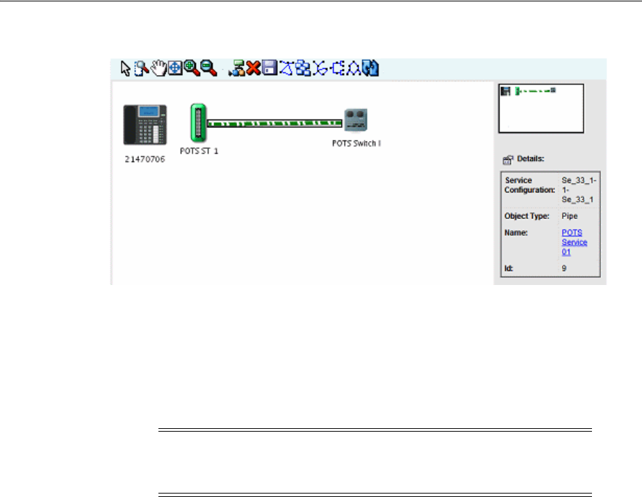Select the arrow pointer tool
The image size is (642, 497).
125,68
